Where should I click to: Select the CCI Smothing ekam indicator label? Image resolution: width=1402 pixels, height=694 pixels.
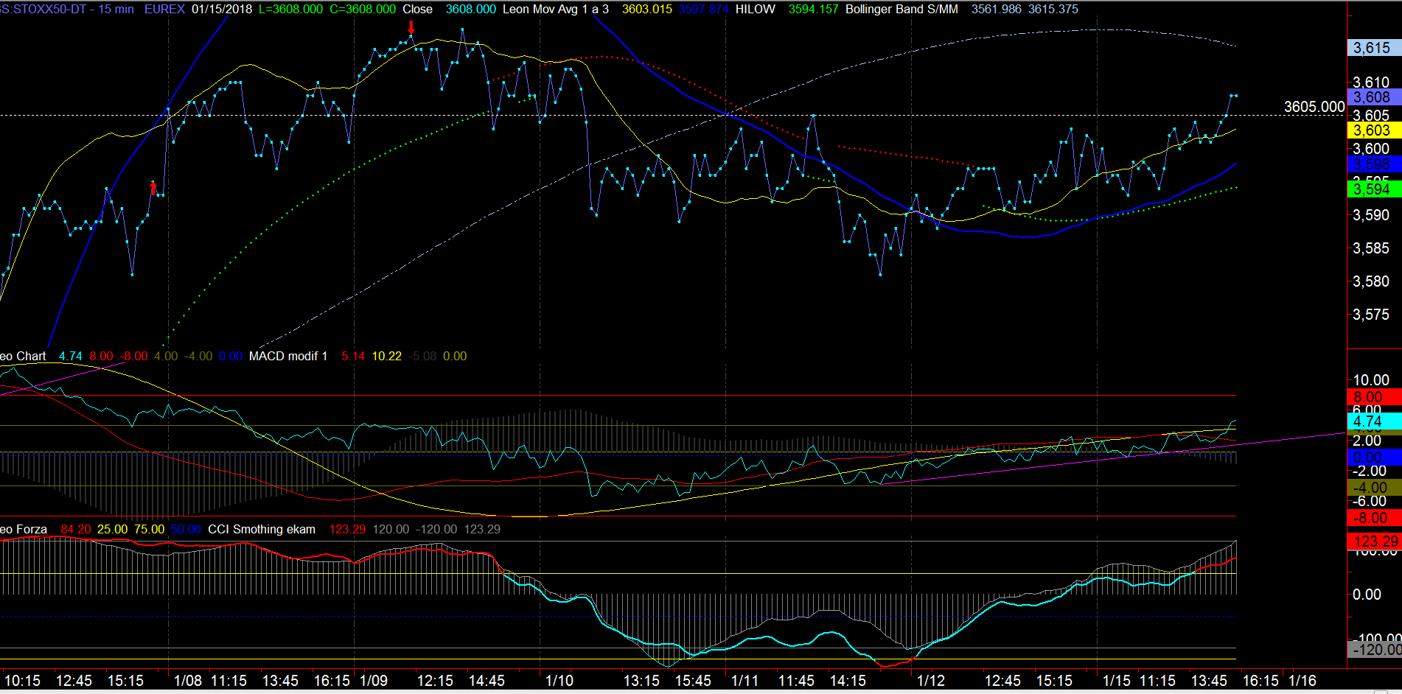pyautogui.click(x=262, y=529)
